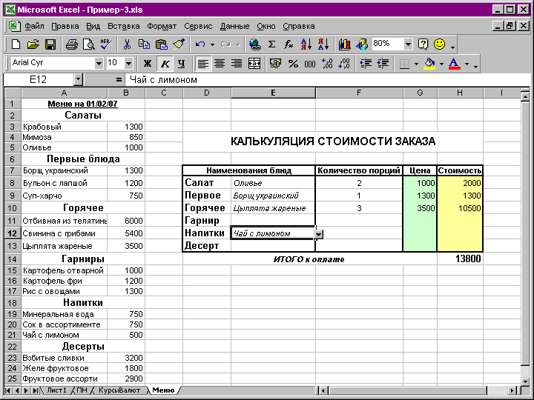Open the Правка menu
Viewport: 534px width, 400px height.
click(x=65, y=26)
